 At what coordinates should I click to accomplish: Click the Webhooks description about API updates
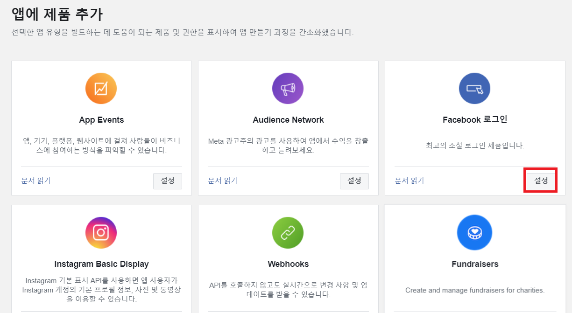(x=288, y=290)
